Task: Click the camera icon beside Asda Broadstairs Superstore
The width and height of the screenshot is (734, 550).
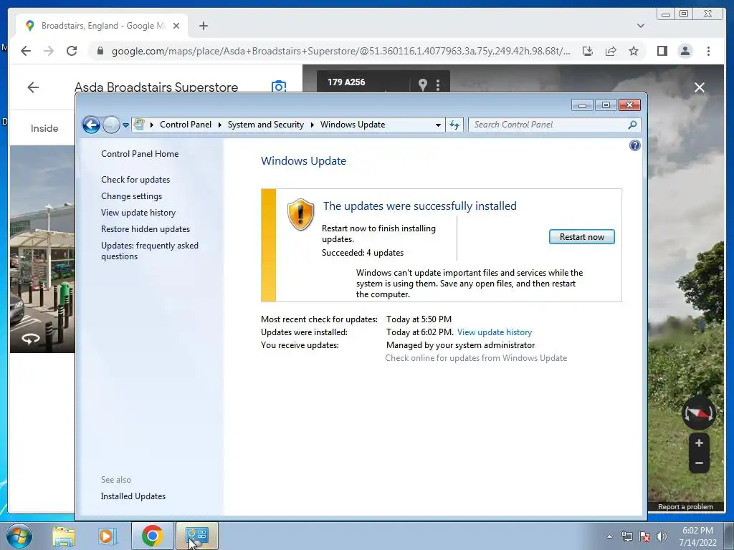Action: (279, 87)
